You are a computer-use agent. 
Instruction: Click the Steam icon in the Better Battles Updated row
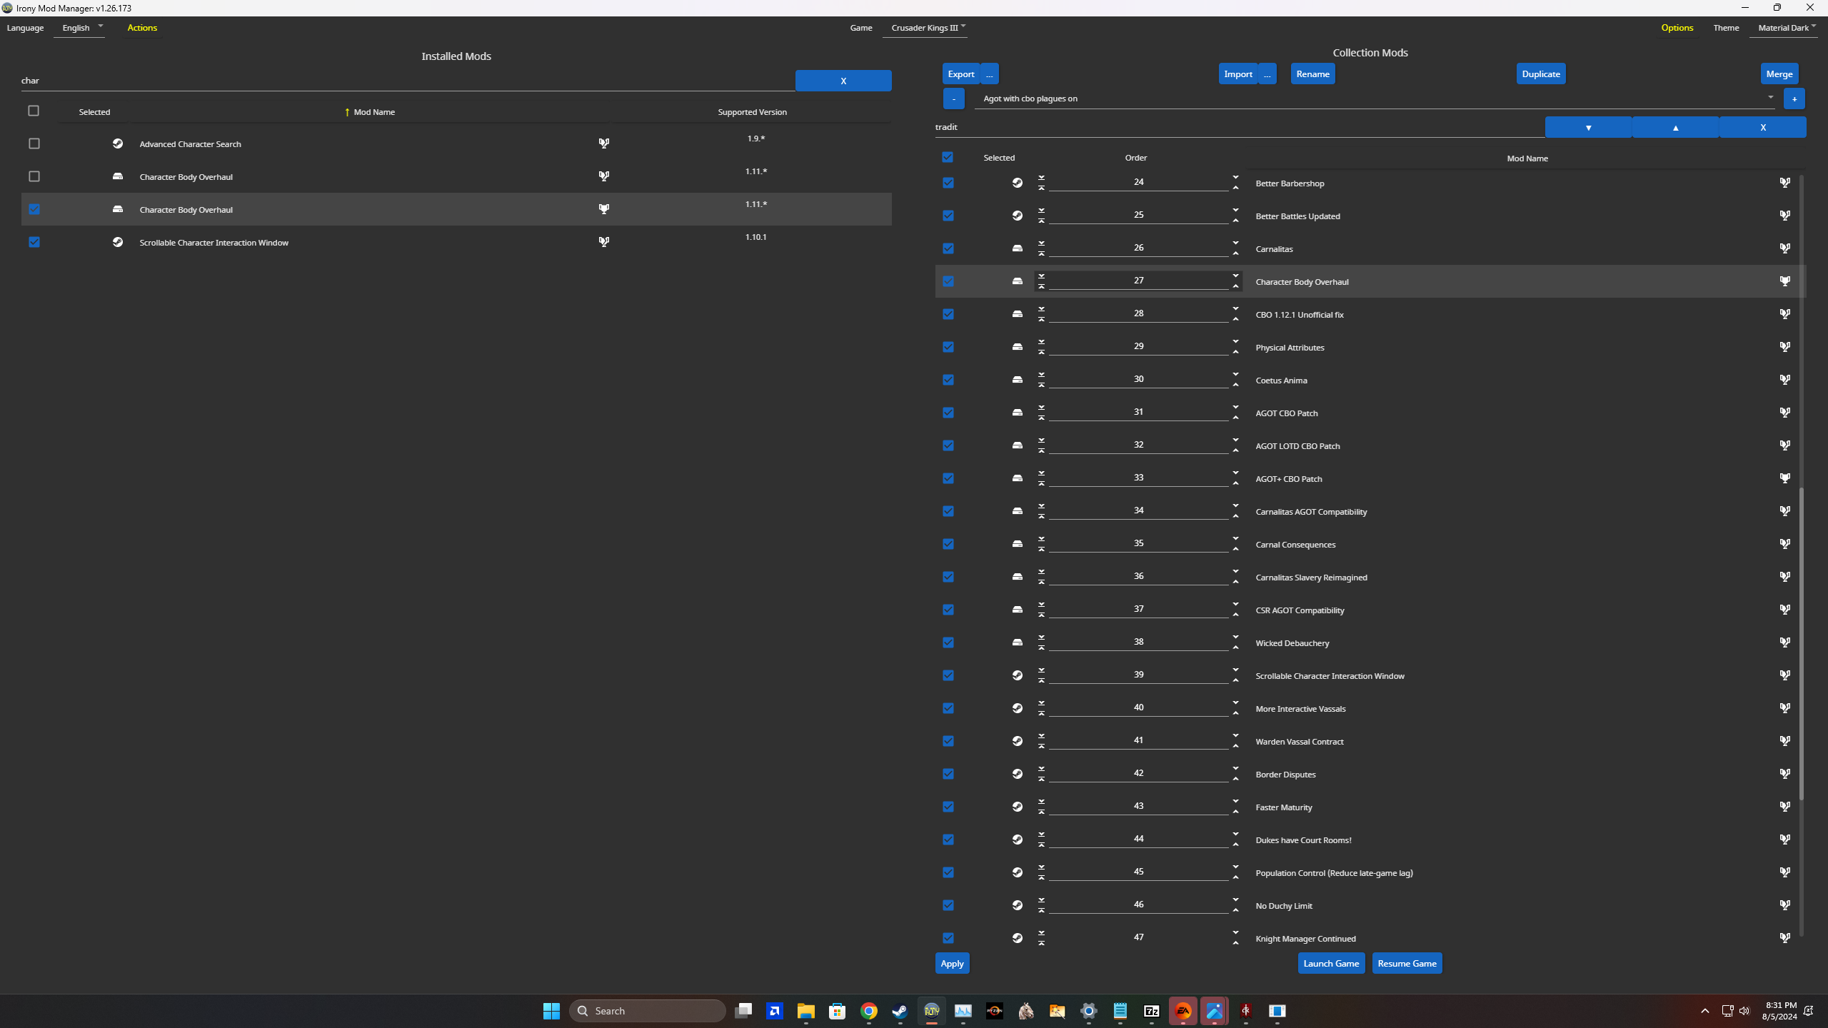click(x=1018, y=216)
